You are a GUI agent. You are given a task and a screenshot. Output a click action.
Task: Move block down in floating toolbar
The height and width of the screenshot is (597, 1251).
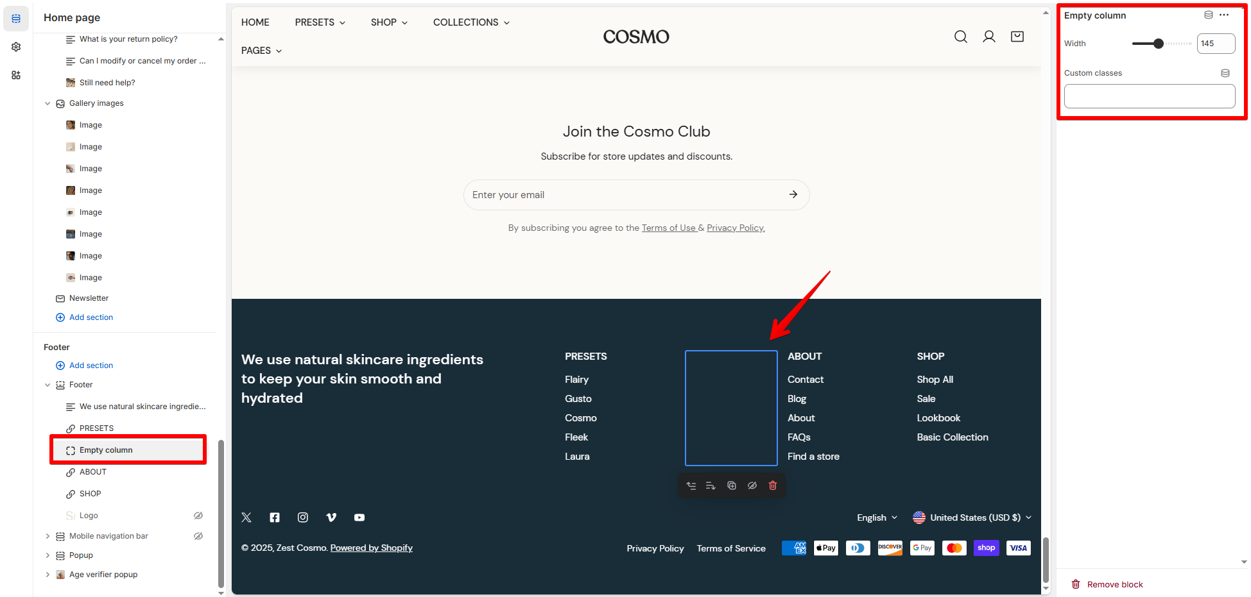711,485
